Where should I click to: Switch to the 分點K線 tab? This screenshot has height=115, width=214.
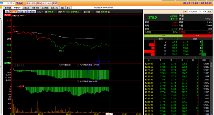point(26,8)
